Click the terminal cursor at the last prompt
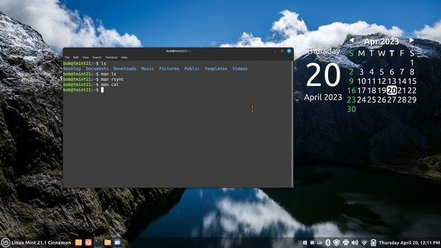441x248 pixels. pyautogui.click(x=103, y=90)
